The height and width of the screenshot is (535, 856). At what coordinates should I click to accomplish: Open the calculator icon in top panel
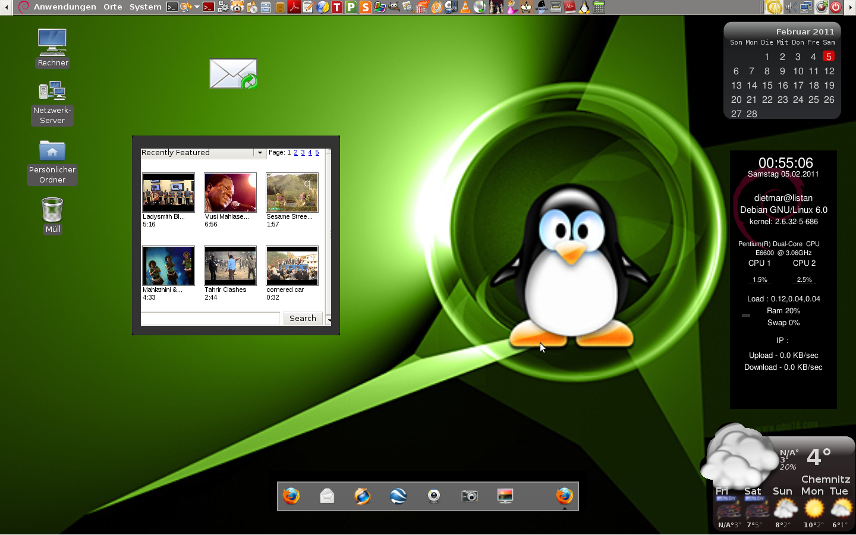[599, 7]
